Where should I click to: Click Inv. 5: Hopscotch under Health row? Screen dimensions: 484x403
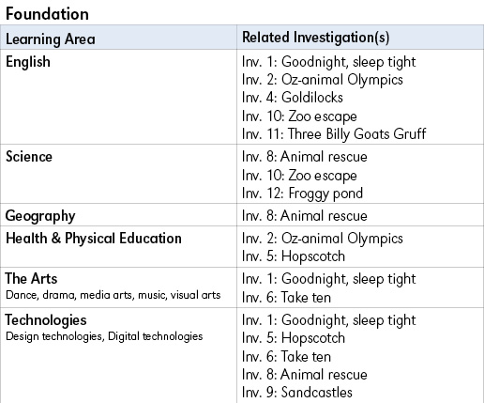pyautogui.click(x=294, y=256)
